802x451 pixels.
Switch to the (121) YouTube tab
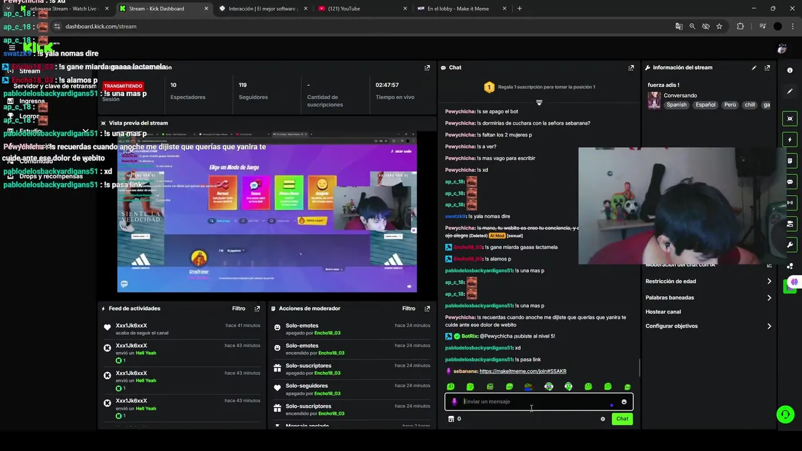361,9
